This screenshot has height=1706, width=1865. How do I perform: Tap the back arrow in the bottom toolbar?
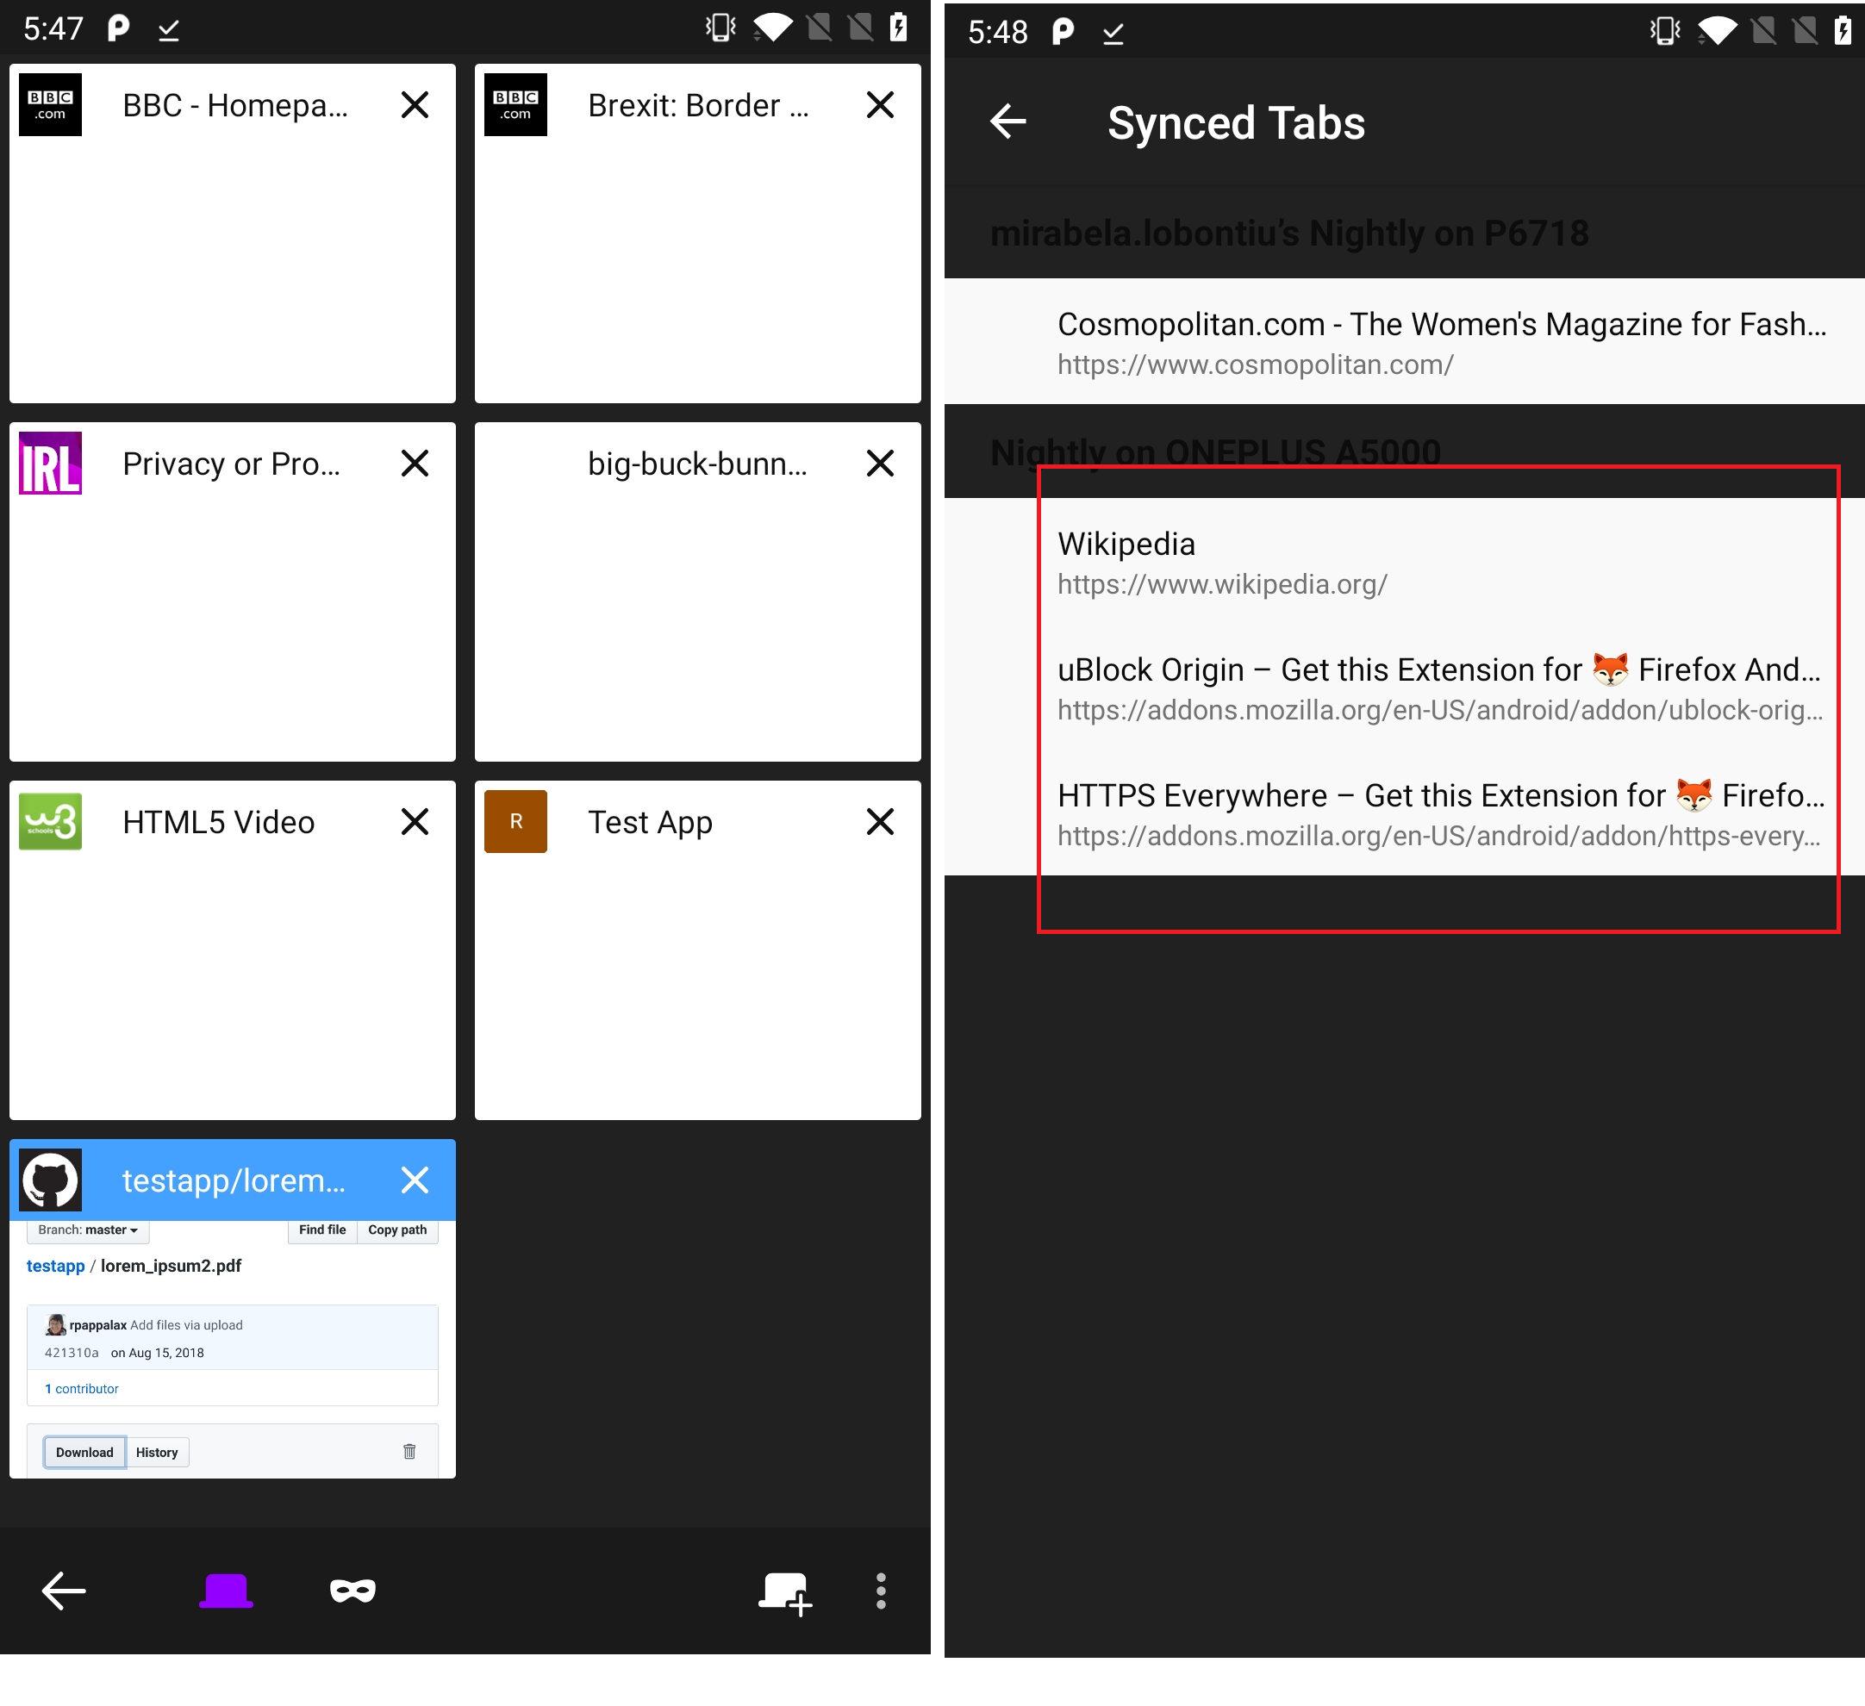(63, 1591)
